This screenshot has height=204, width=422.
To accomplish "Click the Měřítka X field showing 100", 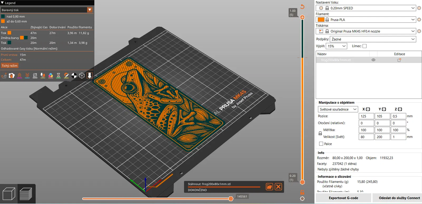I will point(366,130).
